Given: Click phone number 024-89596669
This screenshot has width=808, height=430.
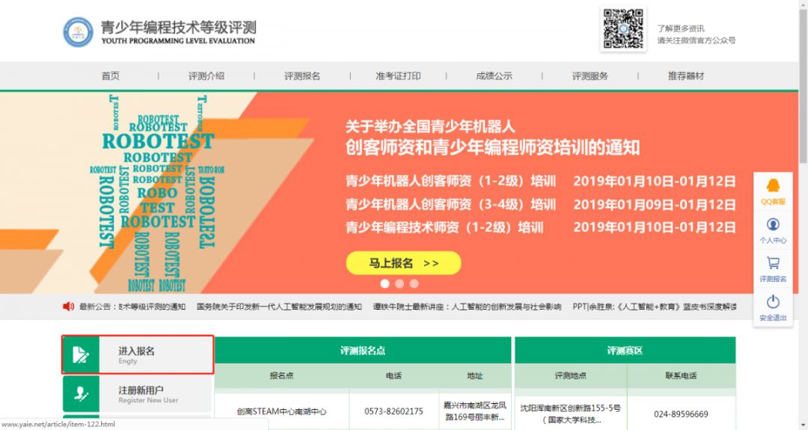Looking at the screenshot, I should tap(682, 414).
